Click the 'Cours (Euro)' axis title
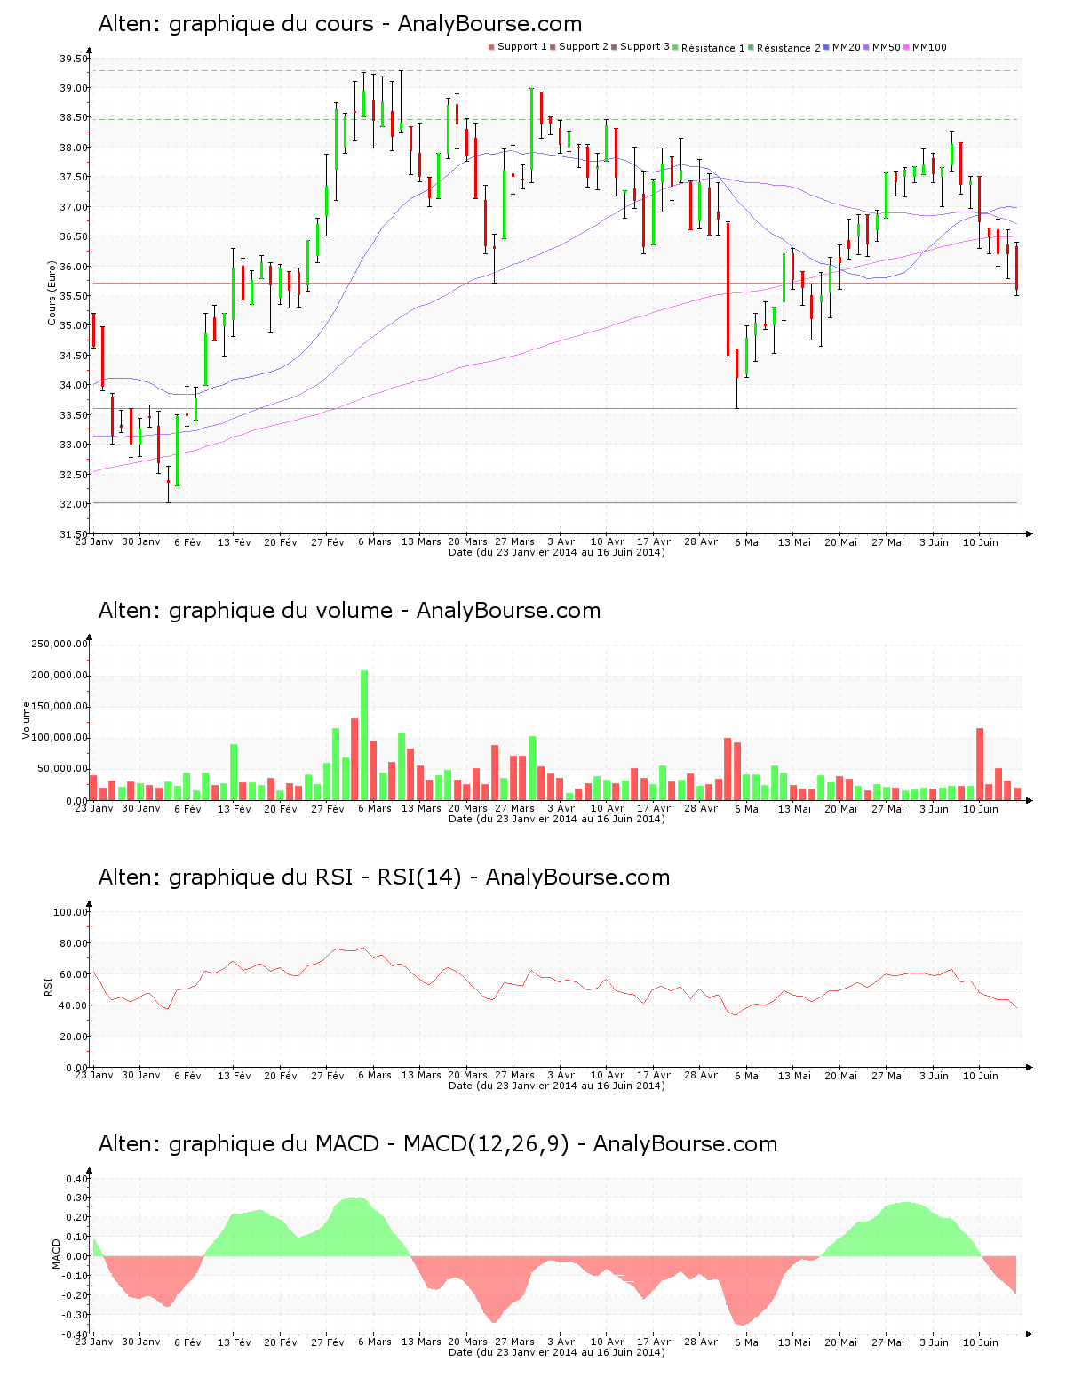Image resolution: width=1066 pixels, height=1378 pixels. 52,293
